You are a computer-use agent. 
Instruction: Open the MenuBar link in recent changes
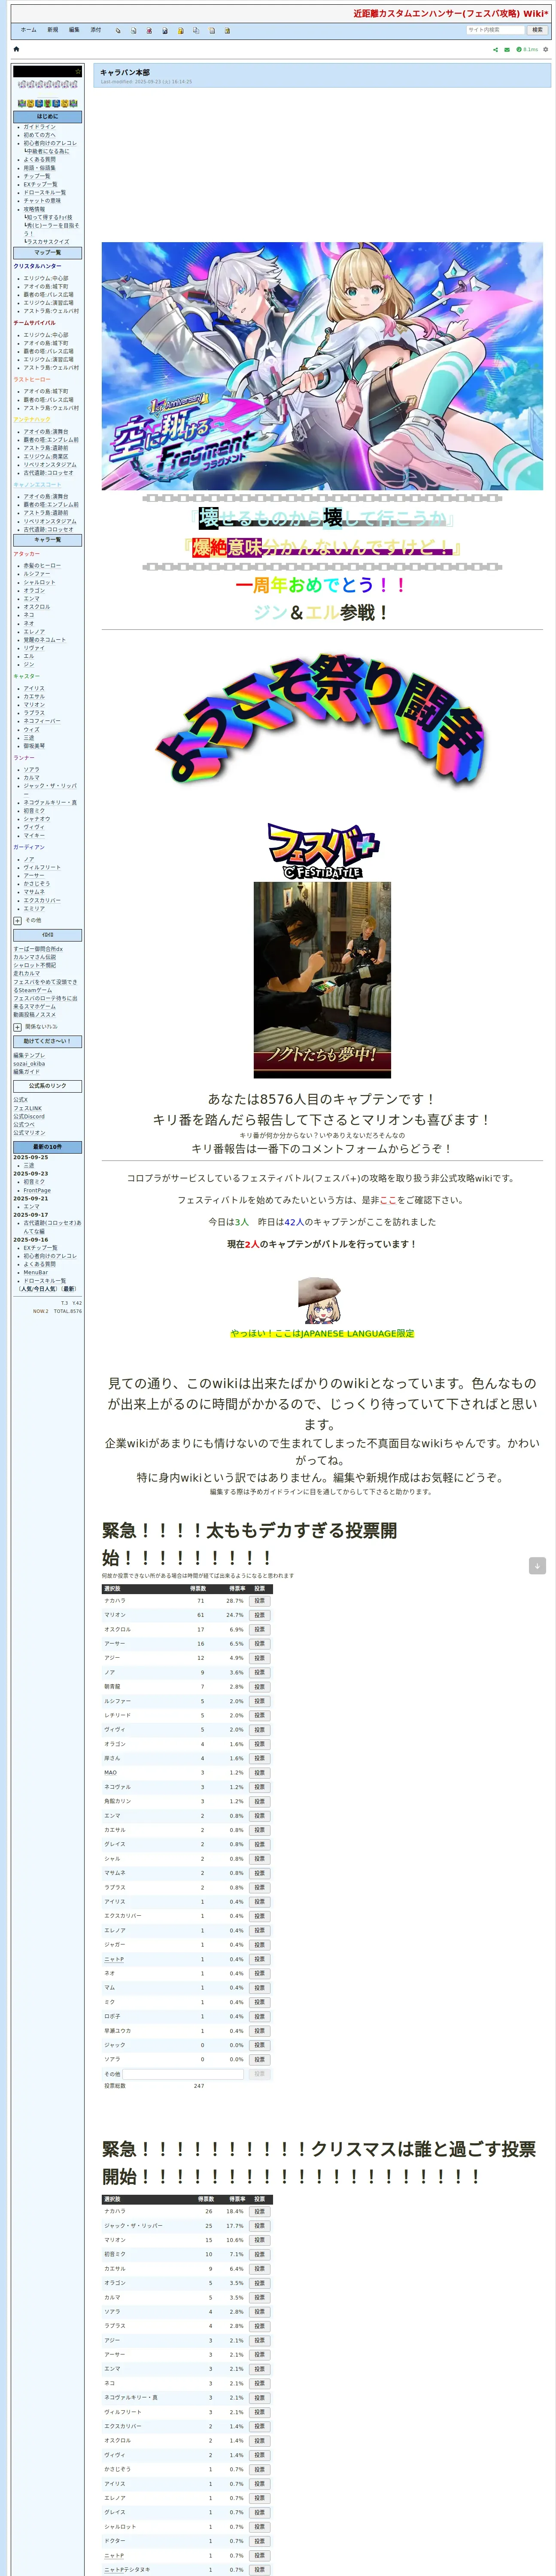(x=35, y=1273)
